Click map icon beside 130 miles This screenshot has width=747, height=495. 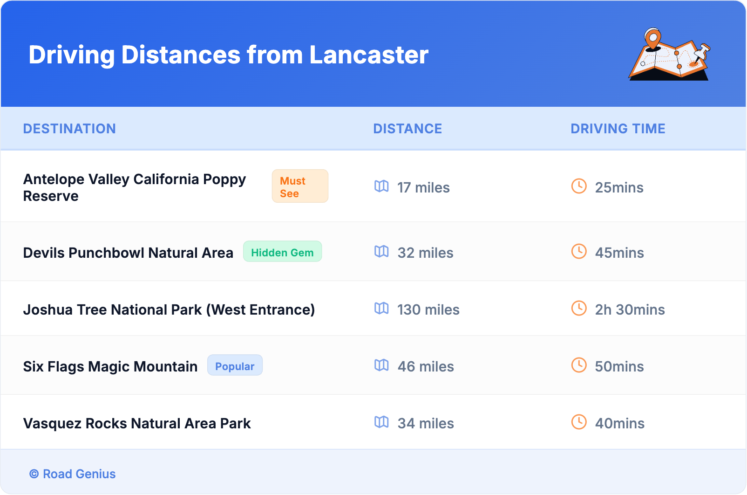click(x=381, y=309)
